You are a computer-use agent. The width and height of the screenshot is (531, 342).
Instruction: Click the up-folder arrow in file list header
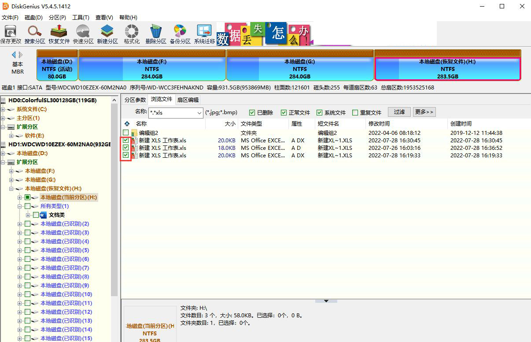click(x=127, y=124)
